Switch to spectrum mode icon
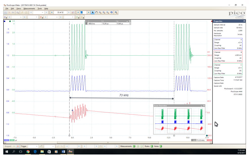Screen dimensions: 249x158 coord(13,12)
